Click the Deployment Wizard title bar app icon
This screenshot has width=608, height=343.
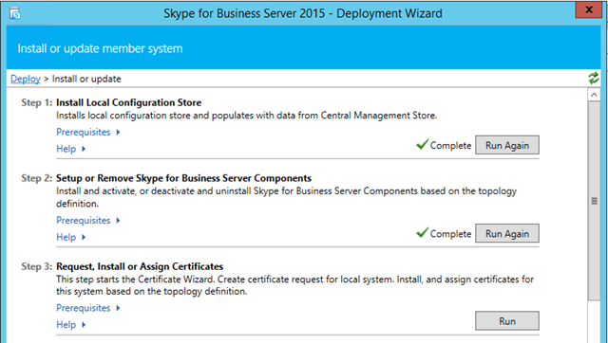(15, 14)
